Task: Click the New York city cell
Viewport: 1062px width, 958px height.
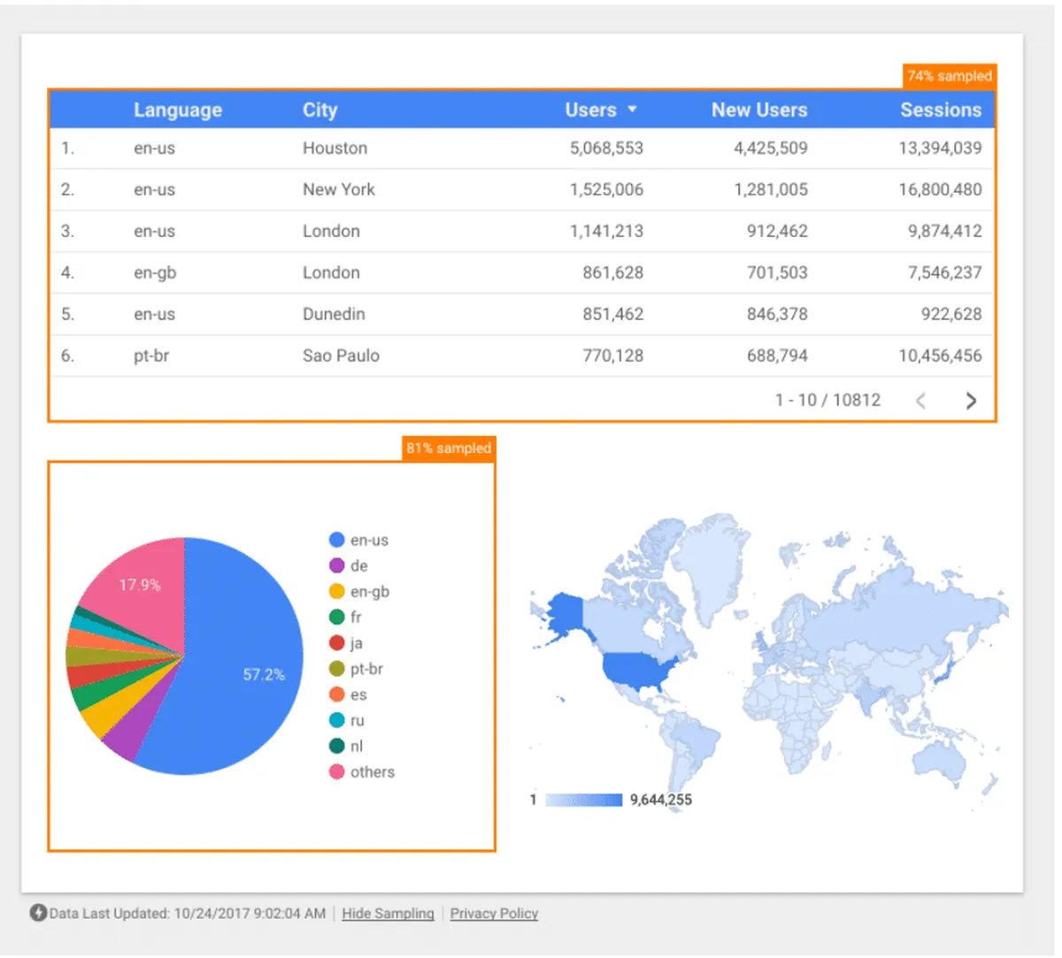Action: click(339, 189)
